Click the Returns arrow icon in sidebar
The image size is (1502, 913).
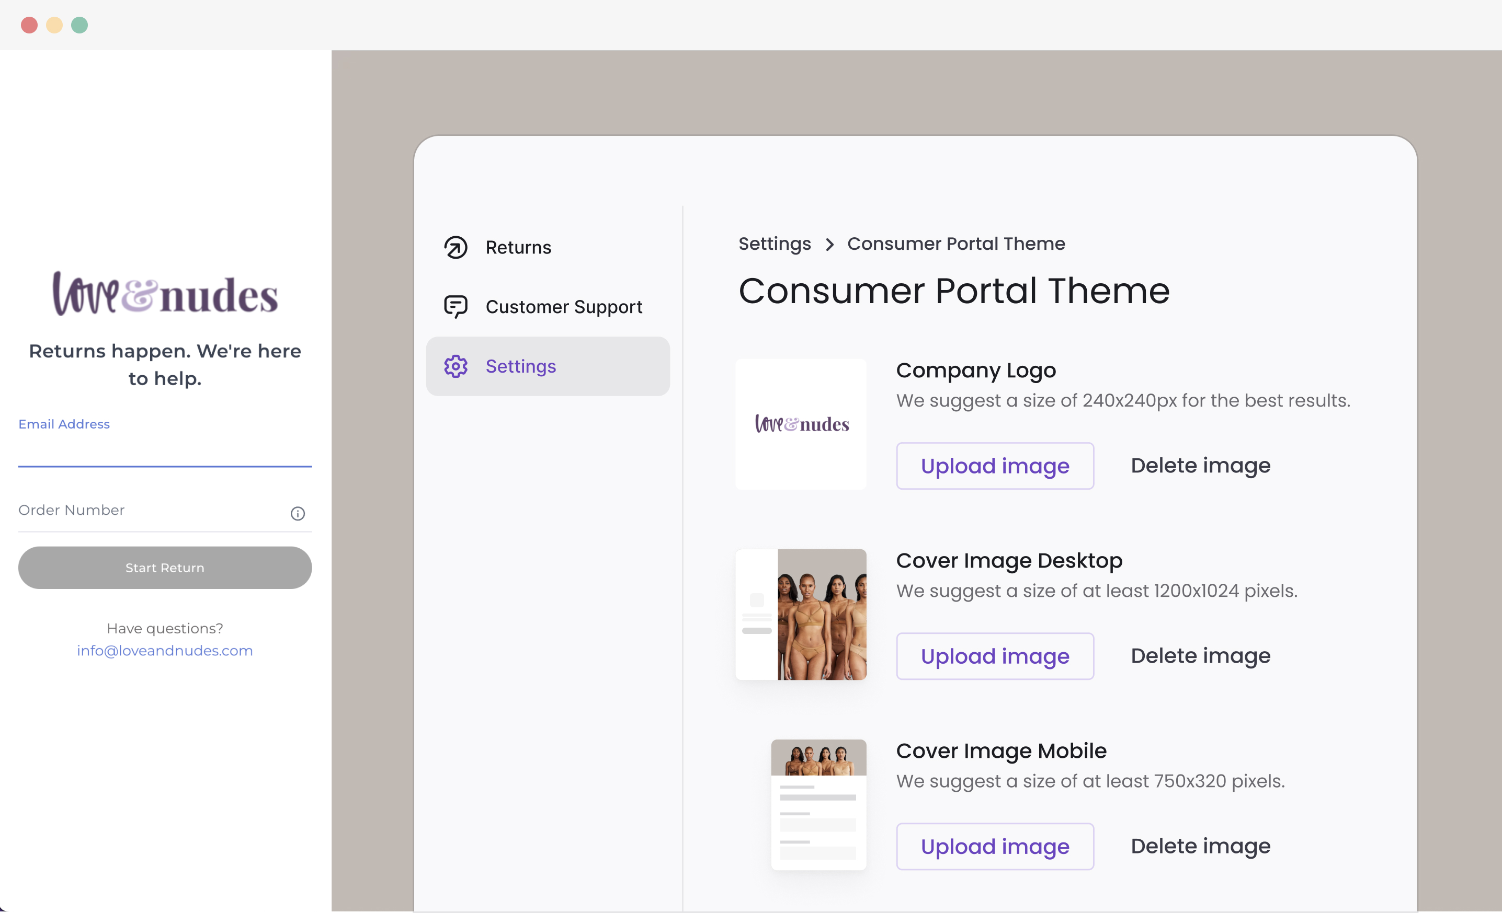click(x=456, y=247)
